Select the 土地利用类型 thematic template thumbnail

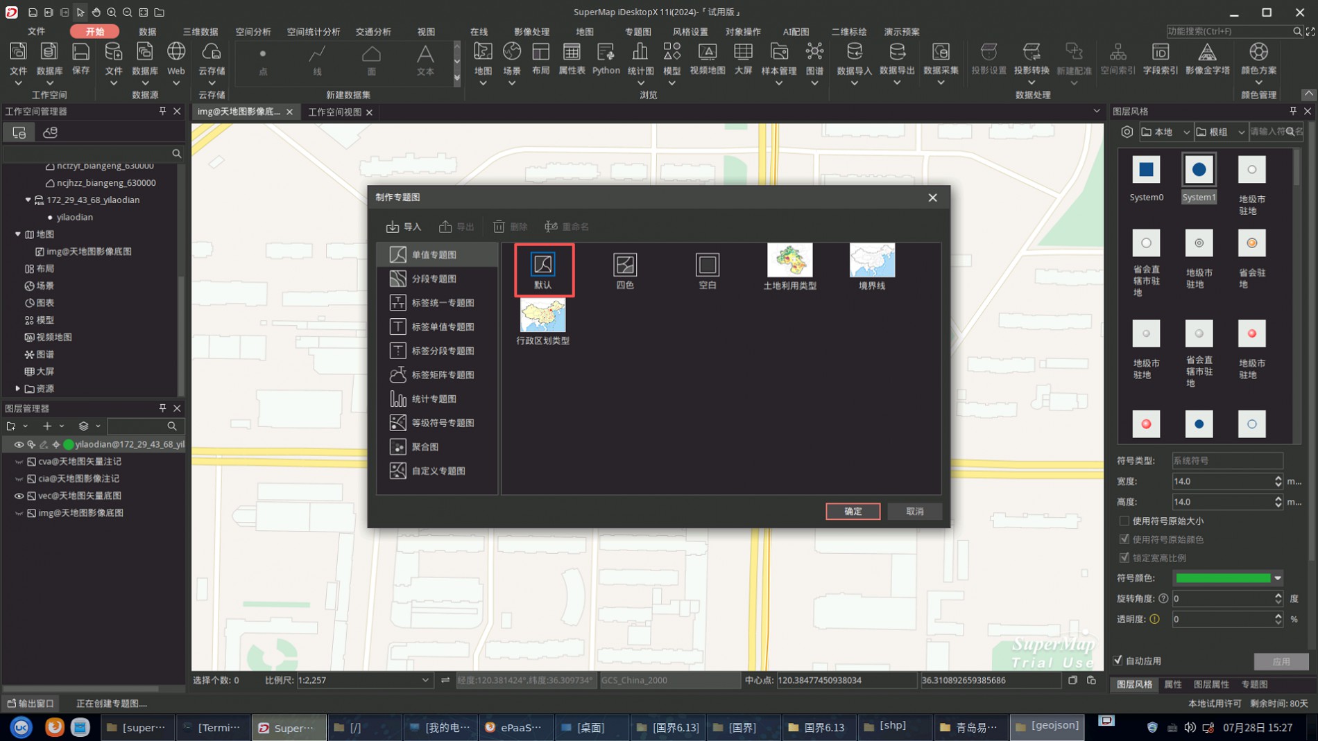[789, 261]
